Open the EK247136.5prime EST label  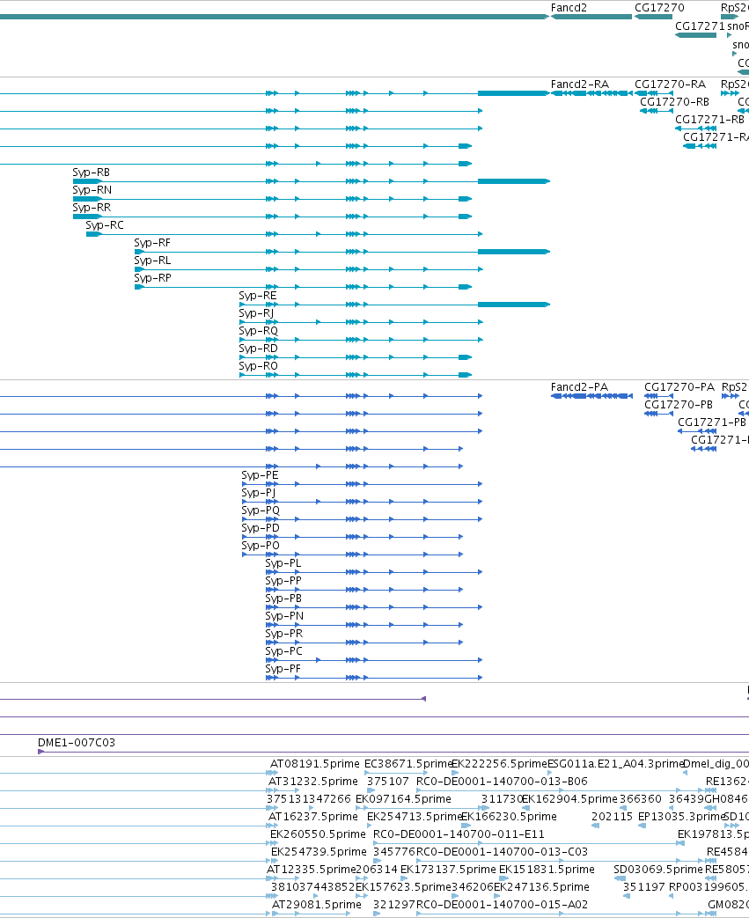[541, 886]
